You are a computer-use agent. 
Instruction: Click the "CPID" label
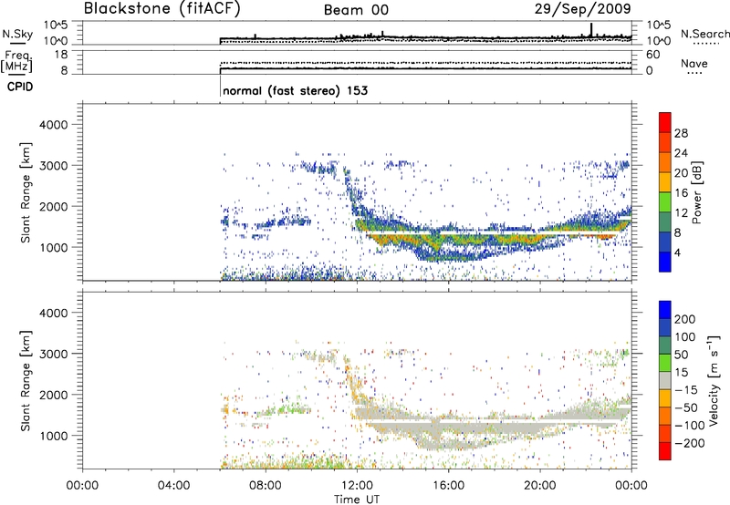[x=20, y=87]
